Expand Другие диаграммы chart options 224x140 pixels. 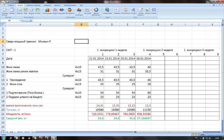pyautogui.click(x=96, y=11)
